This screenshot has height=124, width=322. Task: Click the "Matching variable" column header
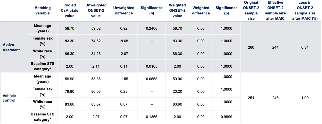[x=42, y=10]
